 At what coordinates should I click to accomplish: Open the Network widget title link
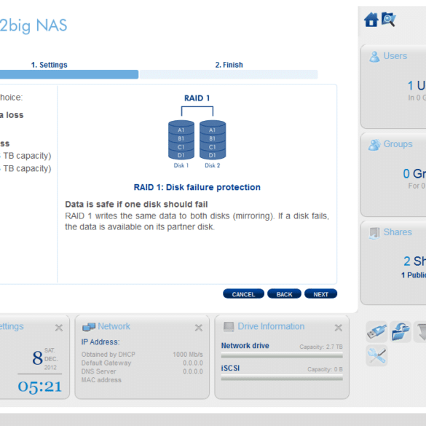(114, 326)
